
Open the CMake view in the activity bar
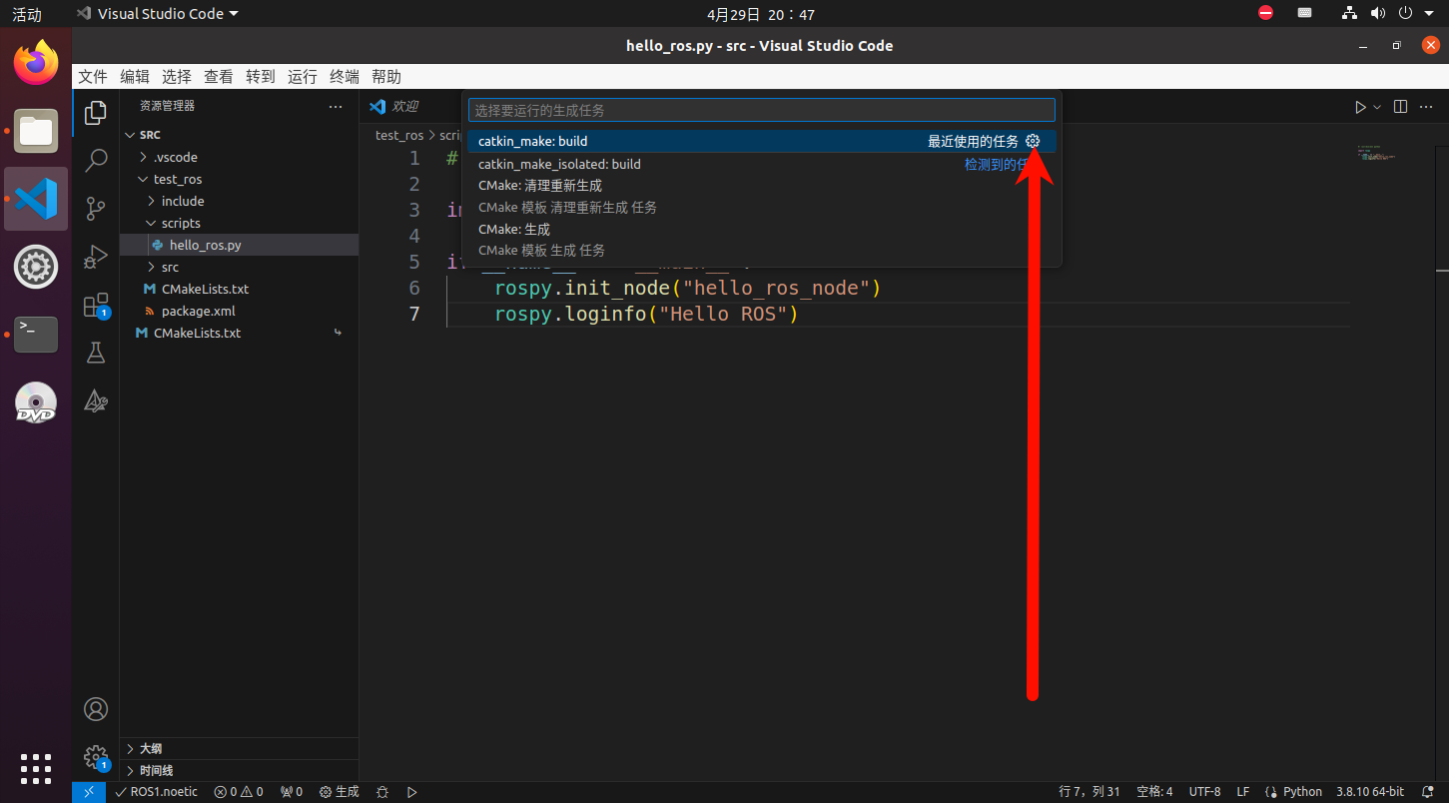96,401
